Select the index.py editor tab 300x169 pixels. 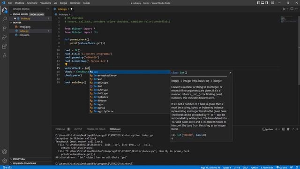pyautogui.click(x=63, y=9)
